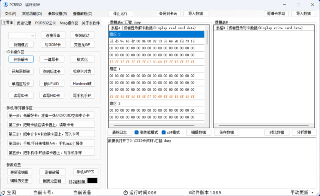The width and height of the screenshot is (320, 196).
Task: Click 第二步 read card number button
Action: pyautogui.click(x=51, y=124)
